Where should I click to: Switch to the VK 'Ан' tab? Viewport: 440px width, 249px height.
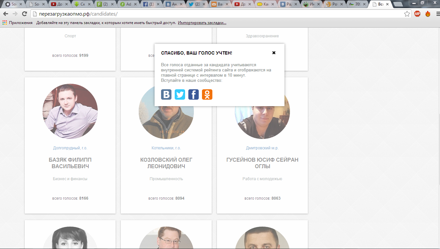pos(174,5)
